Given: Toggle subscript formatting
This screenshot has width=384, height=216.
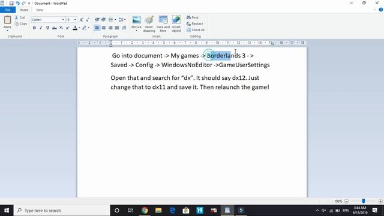Looking at the screenshot, I should click(x=61, y=28).
